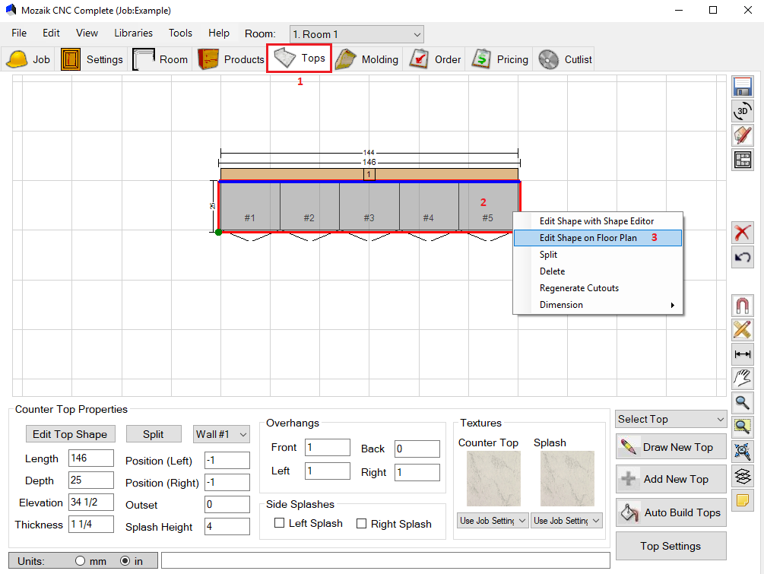The image size is (764, 574).
Task: Select the hand pan tool
Action: click(742, 378)
